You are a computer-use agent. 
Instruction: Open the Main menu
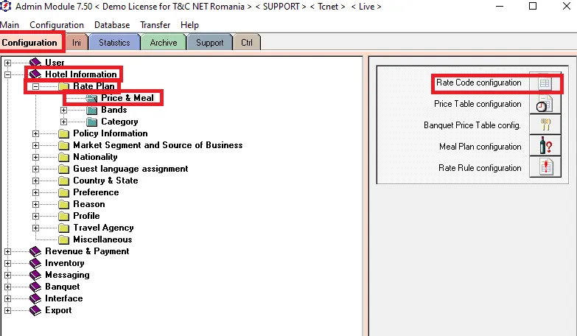(x=9, y=25)
